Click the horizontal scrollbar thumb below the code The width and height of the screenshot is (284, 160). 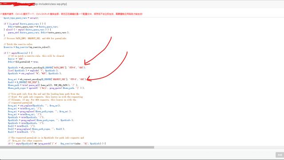point(77,147)
